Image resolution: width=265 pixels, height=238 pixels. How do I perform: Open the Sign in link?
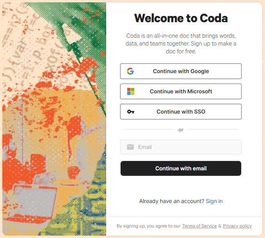[214, 201]
